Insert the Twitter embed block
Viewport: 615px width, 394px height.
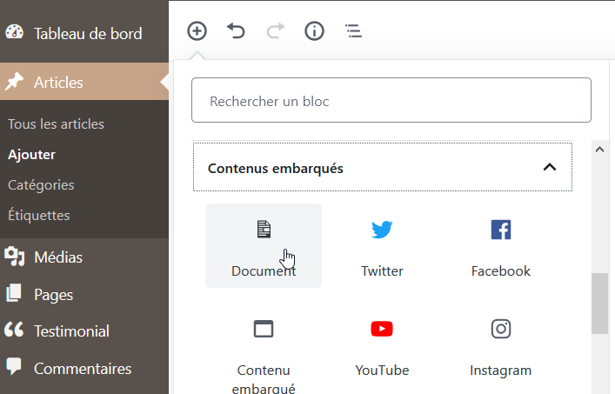(x=382, y=246)
